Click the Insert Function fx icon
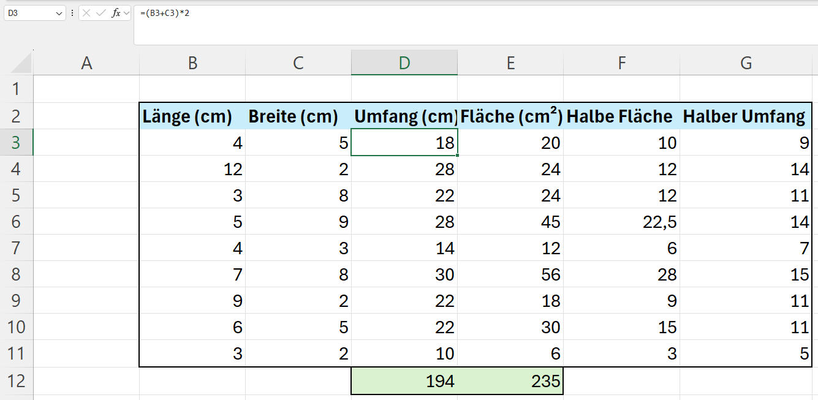 [116, 13]
